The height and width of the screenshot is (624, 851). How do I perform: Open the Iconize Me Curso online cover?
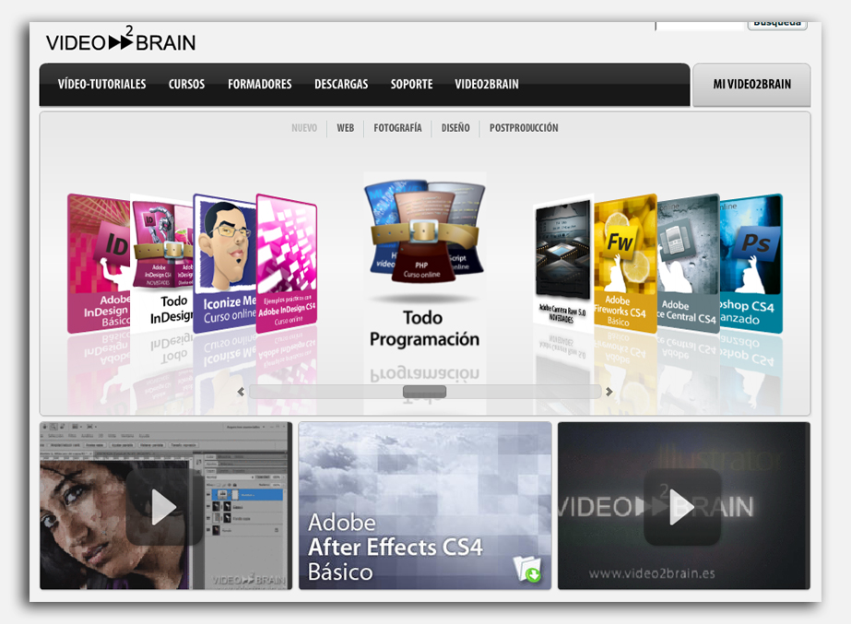tap(225, 264)
